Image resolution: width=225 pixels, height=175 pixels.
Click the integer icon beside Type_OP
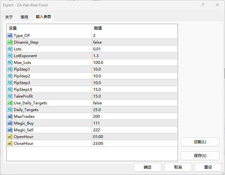coord(10,36)
